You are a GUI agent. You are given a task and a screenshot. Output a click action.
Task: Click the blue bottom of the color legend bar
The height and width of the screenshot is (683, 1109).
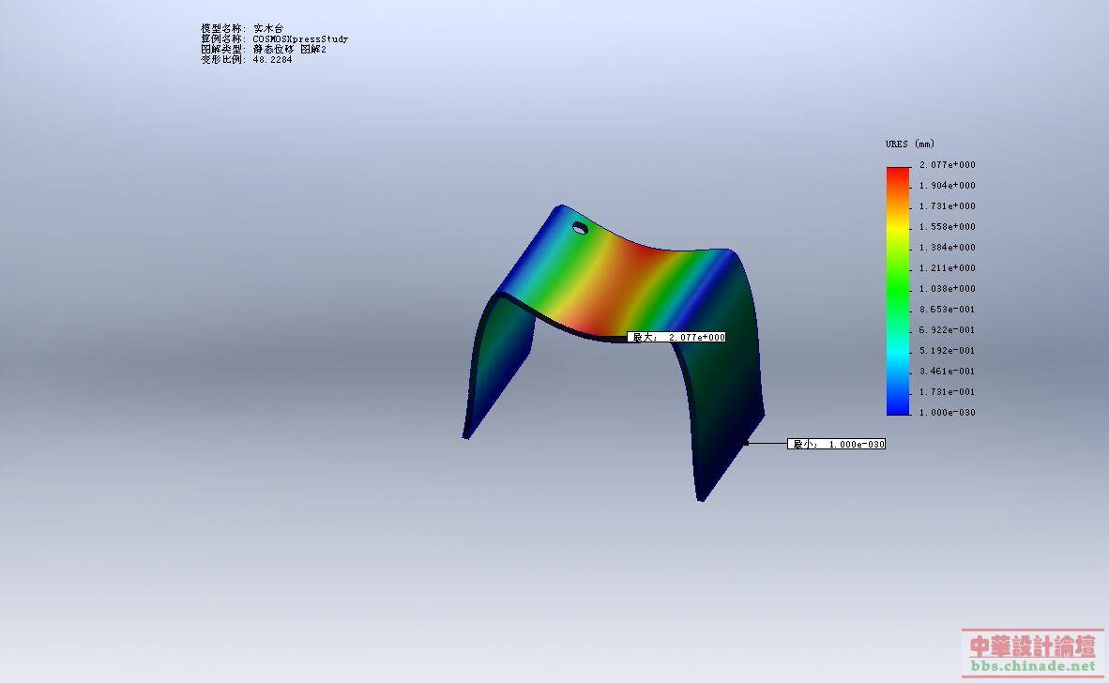click(898, 404)
